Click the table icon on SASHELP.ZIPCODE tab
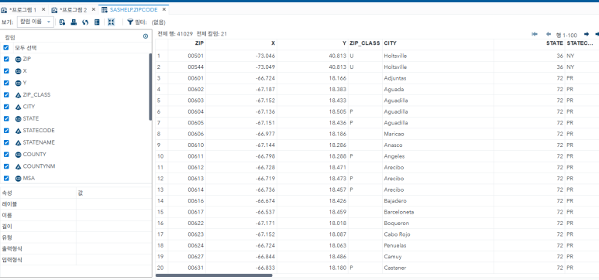This screenshot has height=280, width=599. click(x=105, y=9)
